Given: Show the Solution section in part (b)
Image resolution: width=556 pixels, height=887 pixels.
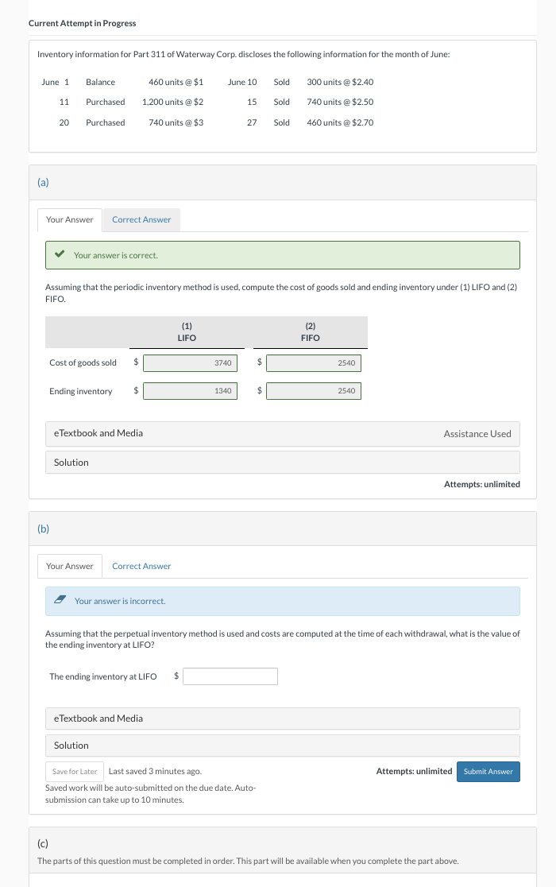Looking at the screenshot, I should click(71, 746).
